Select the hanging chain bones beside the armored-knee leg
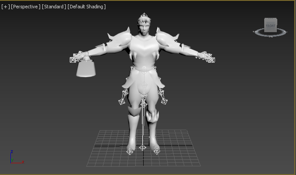296x175 pixels. pos(162,97)
